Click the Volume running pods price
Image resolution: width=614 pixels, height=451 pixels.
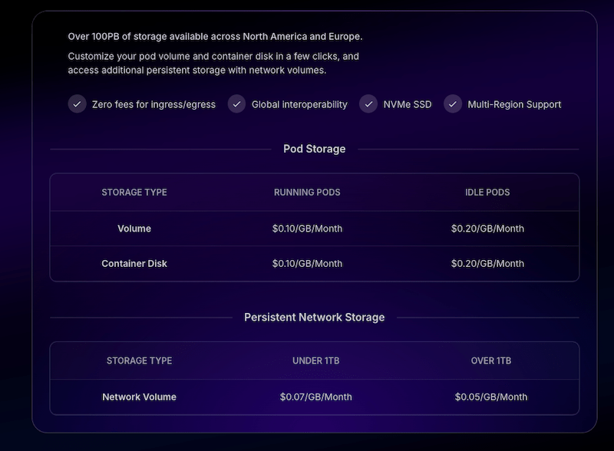coord(307,229)
